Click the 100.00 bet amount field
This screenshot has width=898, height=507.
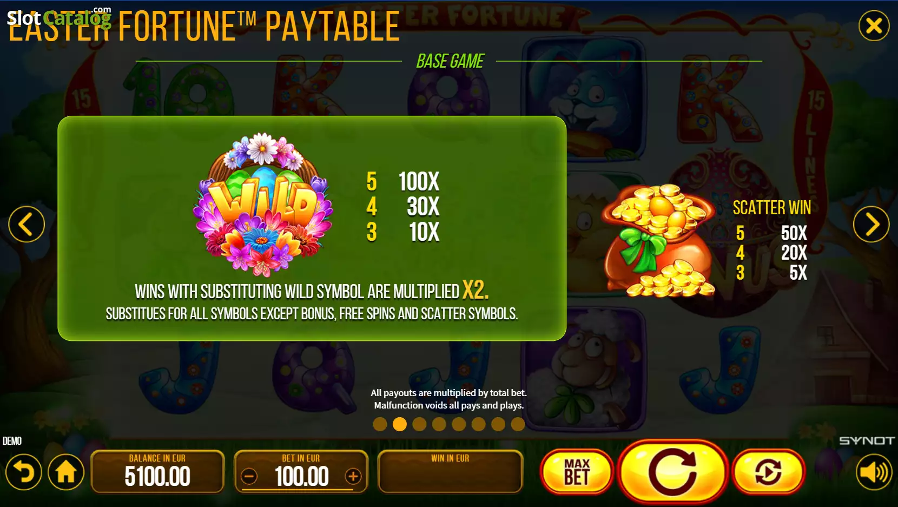click(301, 477)
